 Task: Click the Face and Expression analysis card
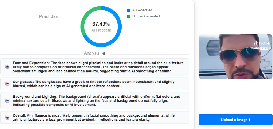pyautogui.click(x=95, y=67)
